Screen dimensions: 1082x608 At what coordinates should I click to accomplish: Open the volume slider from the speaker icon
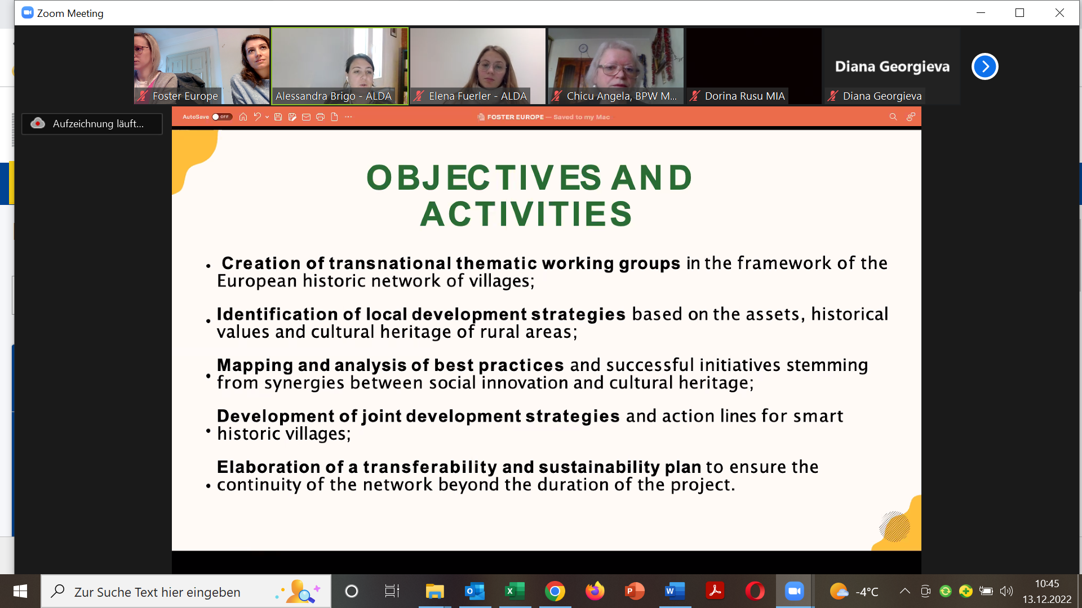pos(1007,592)
